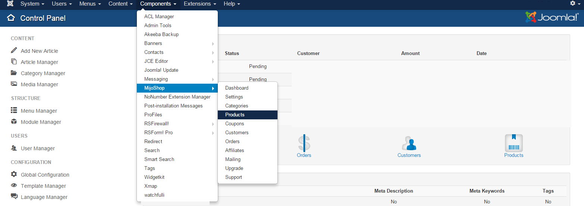Click the Control Panel home icon

pyautogui.click(x=11, y=17)
